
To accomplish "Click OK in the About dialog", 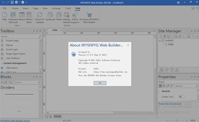I will [100, 83].
